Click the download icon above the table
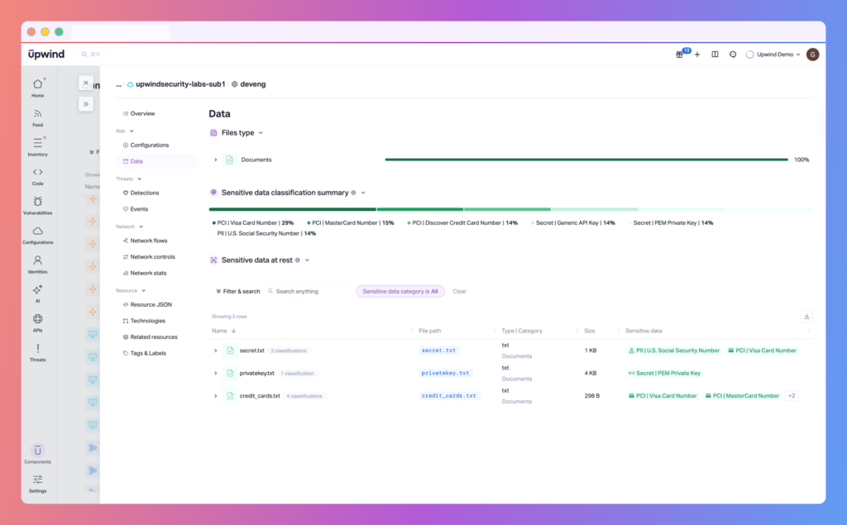 pyautogui.click(x=806, y=316)
